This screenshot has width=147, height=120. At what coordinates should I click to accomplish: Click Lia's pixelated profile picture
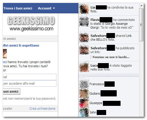[84, 9]
